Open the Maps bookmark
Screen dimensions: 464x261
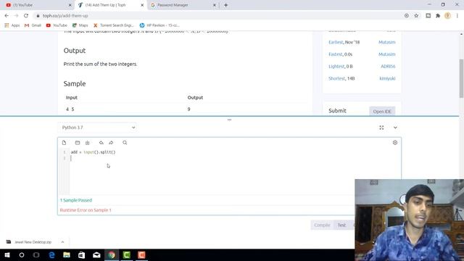[80, 25]
